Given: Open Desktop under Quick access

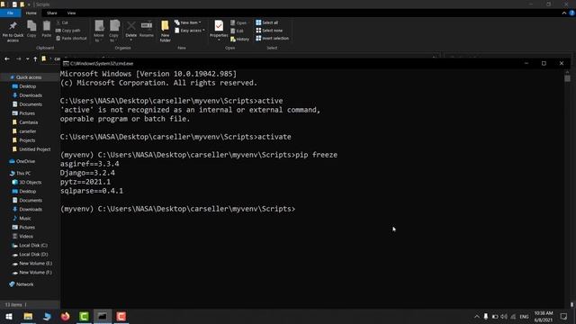Looking at the screenshot, I should [x=24, y=86].
